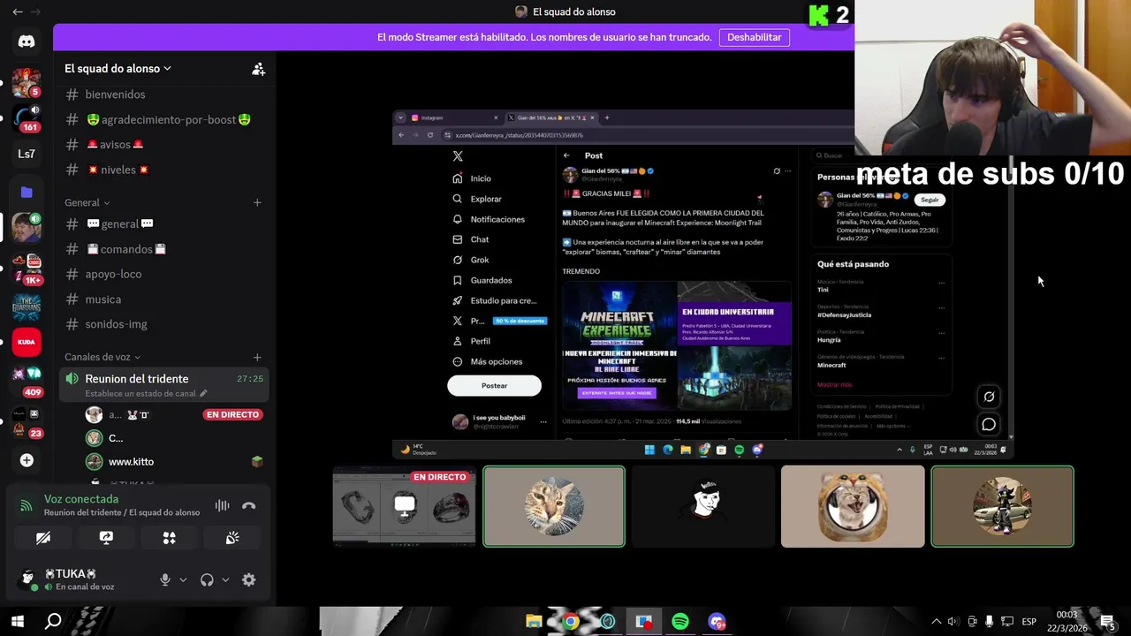This screenshot has height=636, width=1131.
Task: Open headphones output options chevron
Action: [x=225, y=579]
